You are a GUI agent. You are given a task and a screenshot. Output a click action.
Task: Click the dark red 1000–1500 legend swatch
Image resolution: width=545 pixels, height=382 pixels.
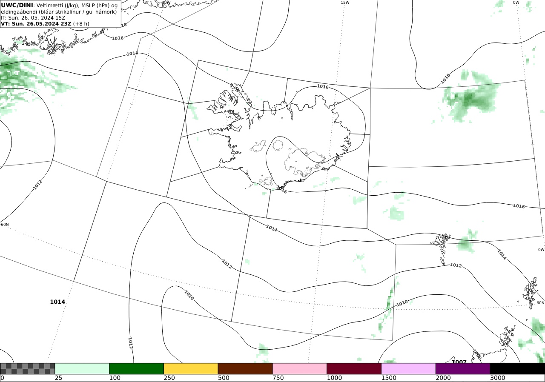pyautogui.click(x=354, y=368)
